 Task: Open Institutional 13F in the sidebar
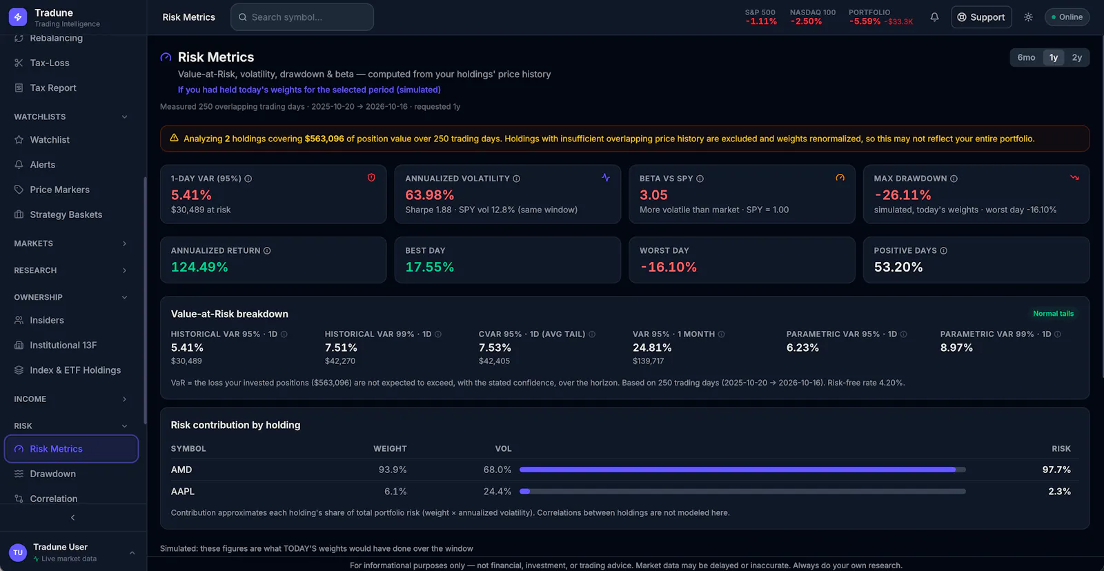coord(71,345)
